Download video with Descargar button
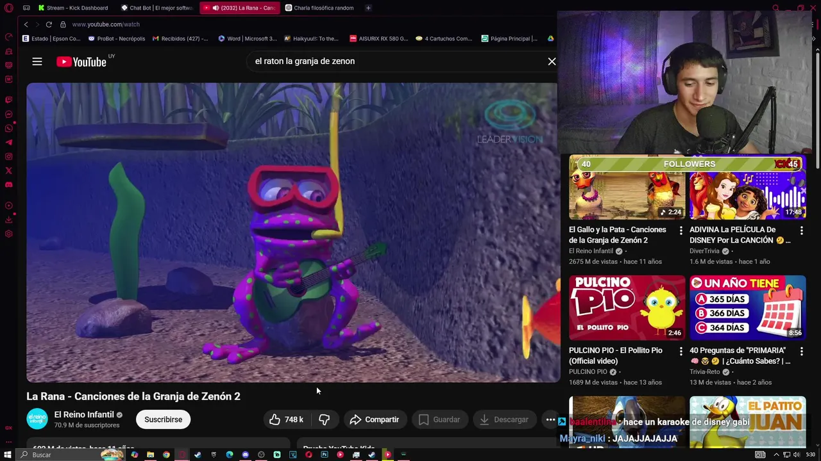821x461 pixels. (504, 419)
